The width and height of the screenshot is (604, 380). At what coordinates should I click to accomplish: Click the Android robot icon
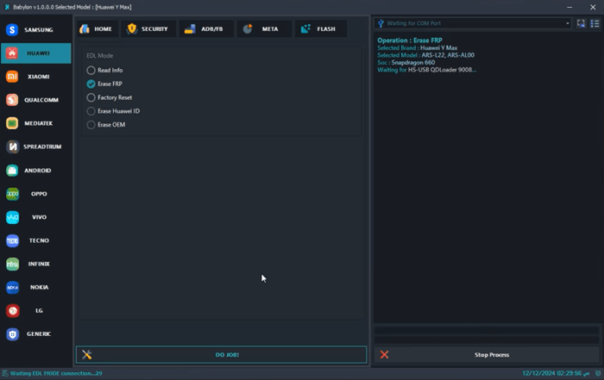[x=13, y=171]
